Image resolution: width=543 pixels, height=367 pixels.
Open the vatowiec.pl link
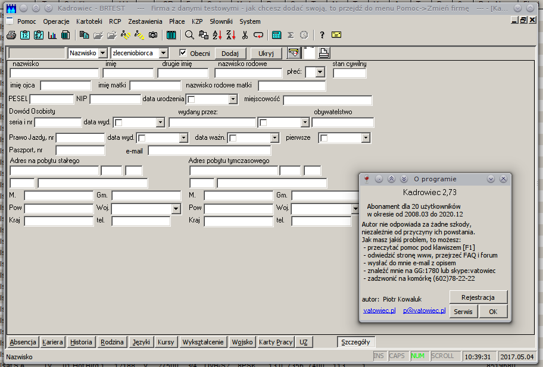pyautogui.click(x=379, y=310)
